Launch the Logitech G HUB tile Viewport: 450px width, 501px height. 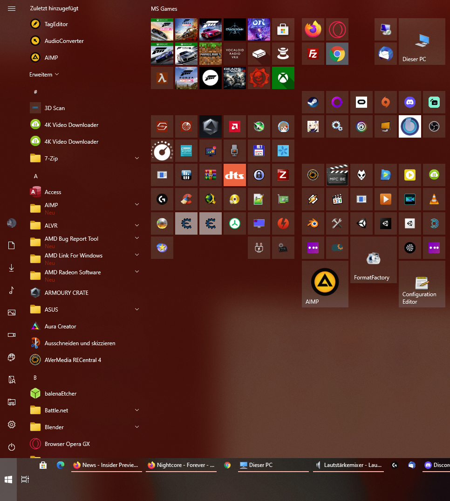point(162,199)
